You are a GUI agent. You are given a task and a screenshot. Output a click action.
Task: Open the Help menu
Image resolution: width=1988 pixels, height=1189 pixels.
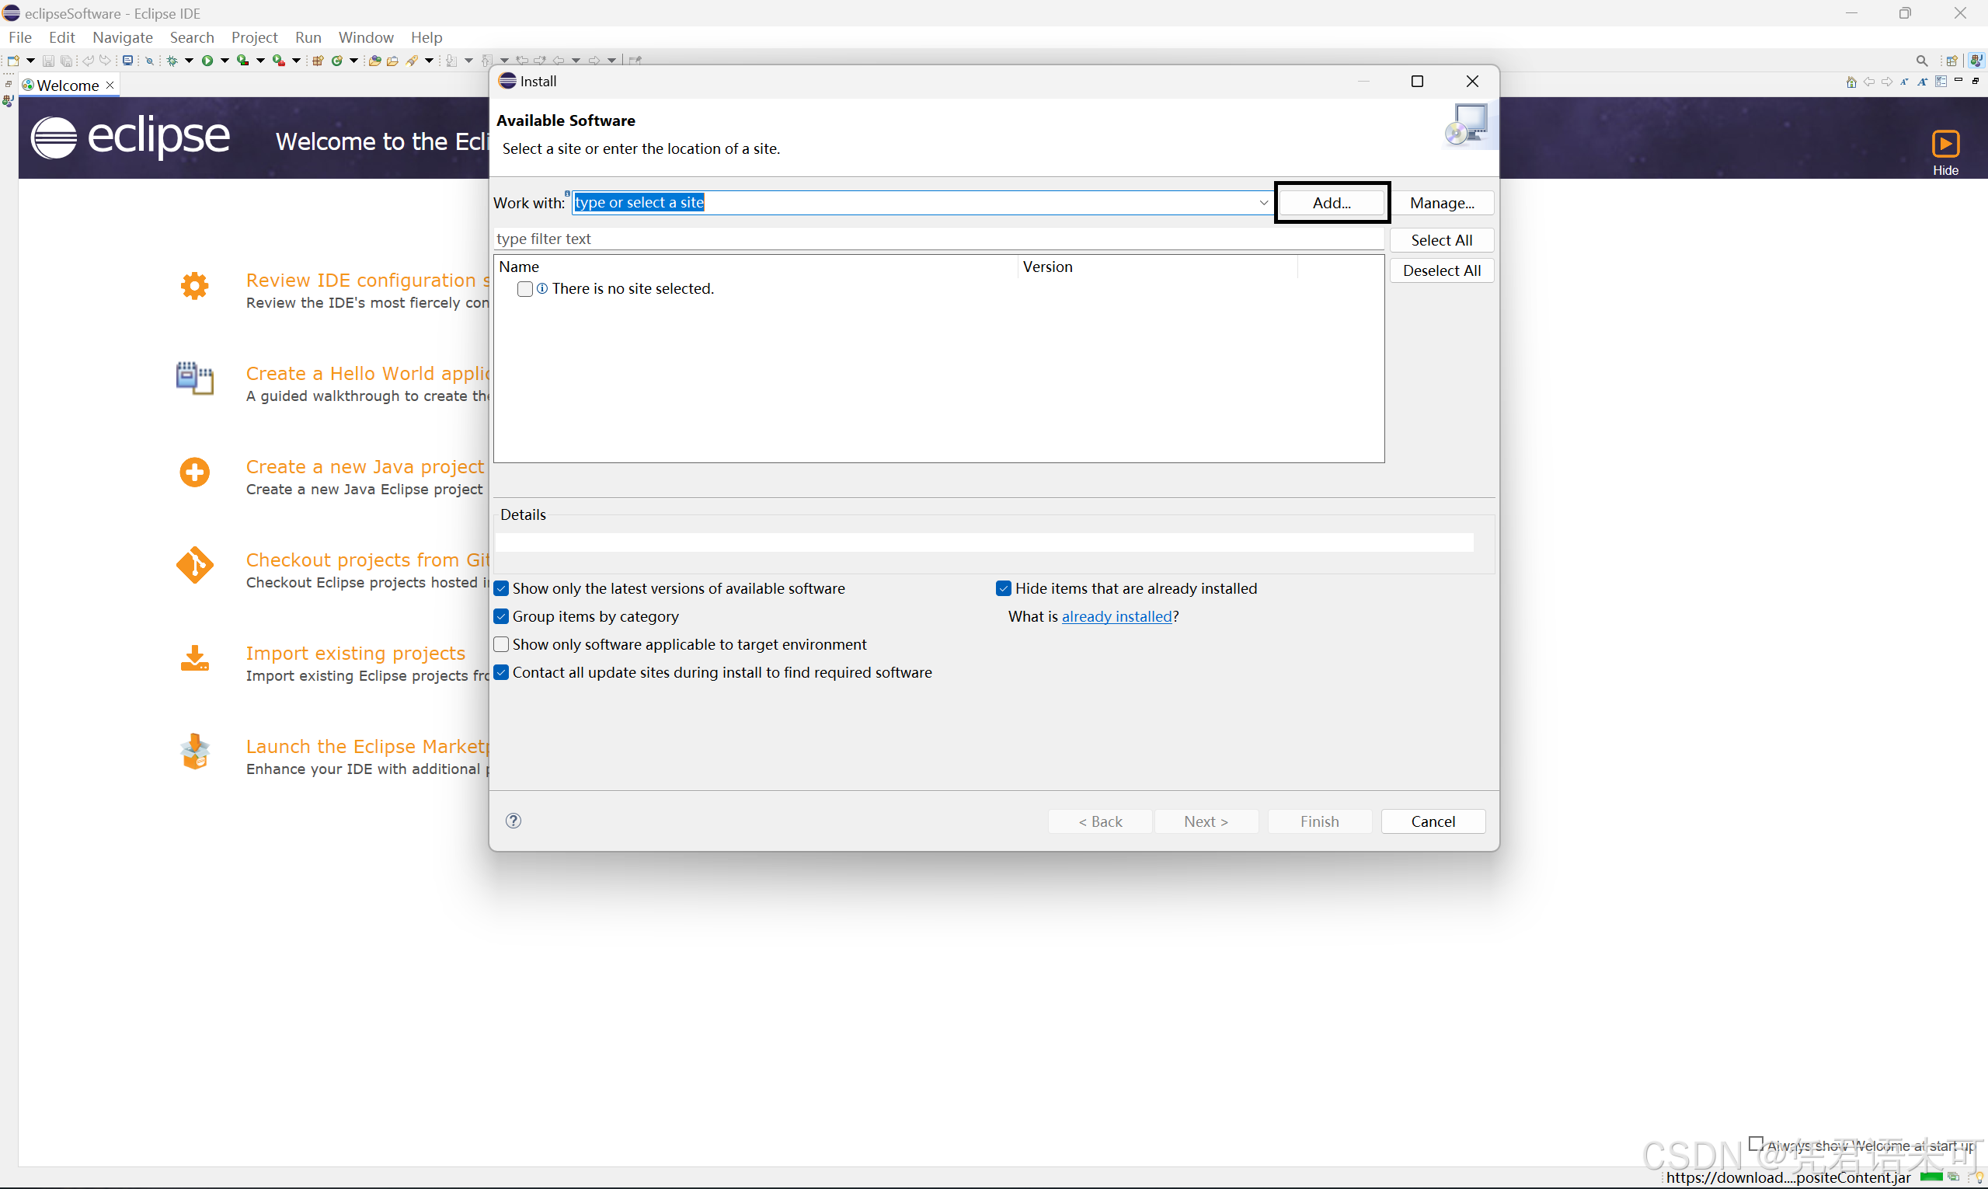[x=426, y=37]
